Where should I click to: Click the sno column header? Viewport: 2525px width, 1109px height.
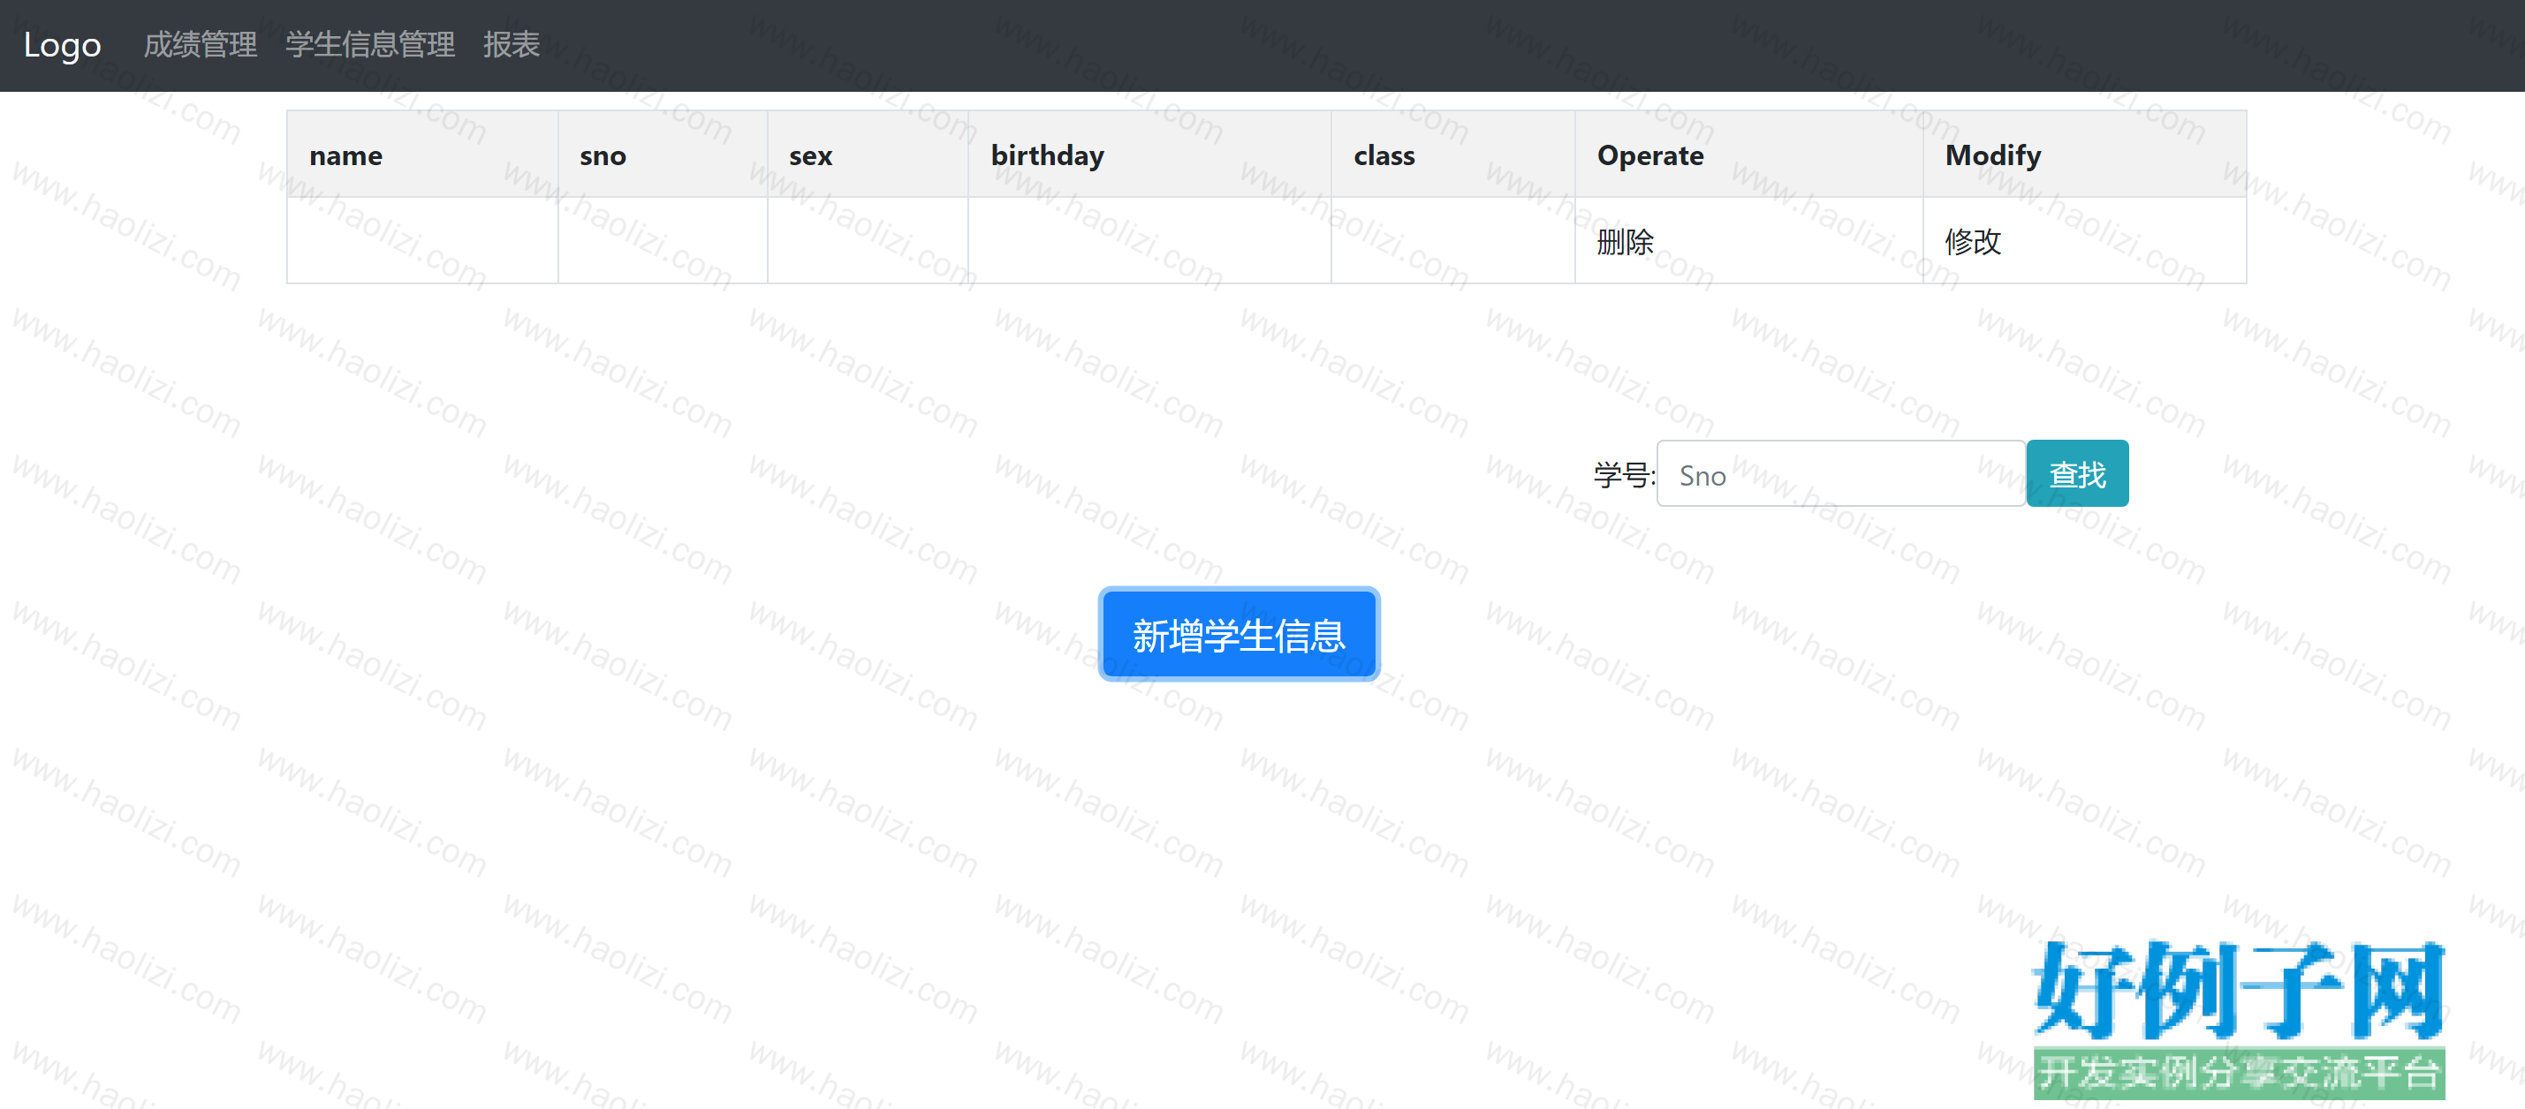[663, 155]
